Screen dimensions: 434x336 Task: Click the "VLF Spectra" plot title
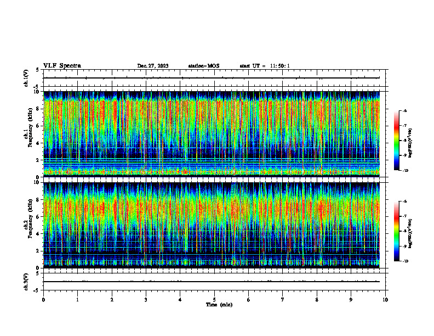click(x=62, y=66)
